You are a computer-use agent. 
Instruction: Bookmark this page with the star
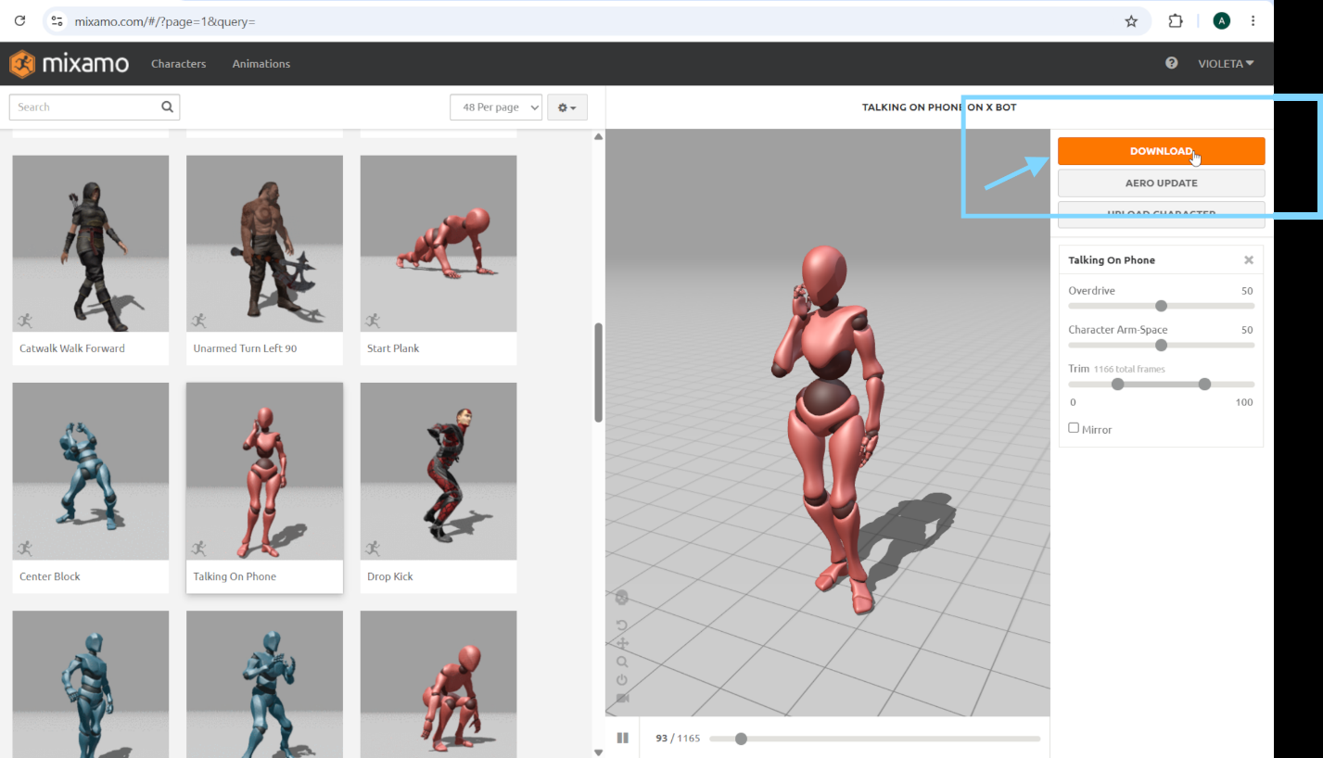pos(1131,20)
